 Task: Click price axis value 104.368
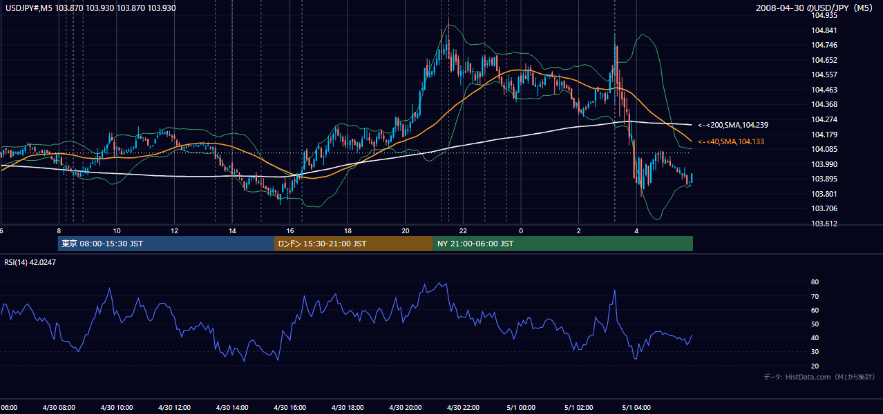[825, 104]
